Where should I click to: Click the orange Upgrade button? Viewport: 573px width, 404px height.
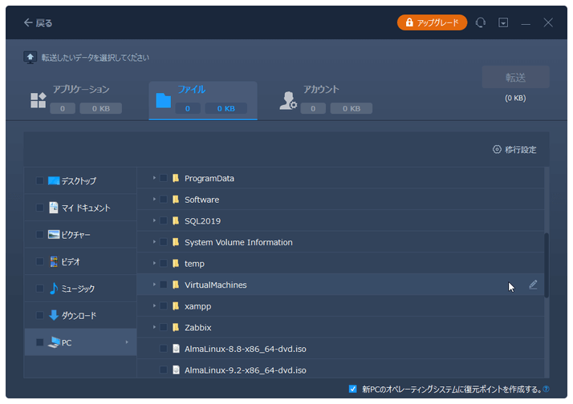click(432, 22)
